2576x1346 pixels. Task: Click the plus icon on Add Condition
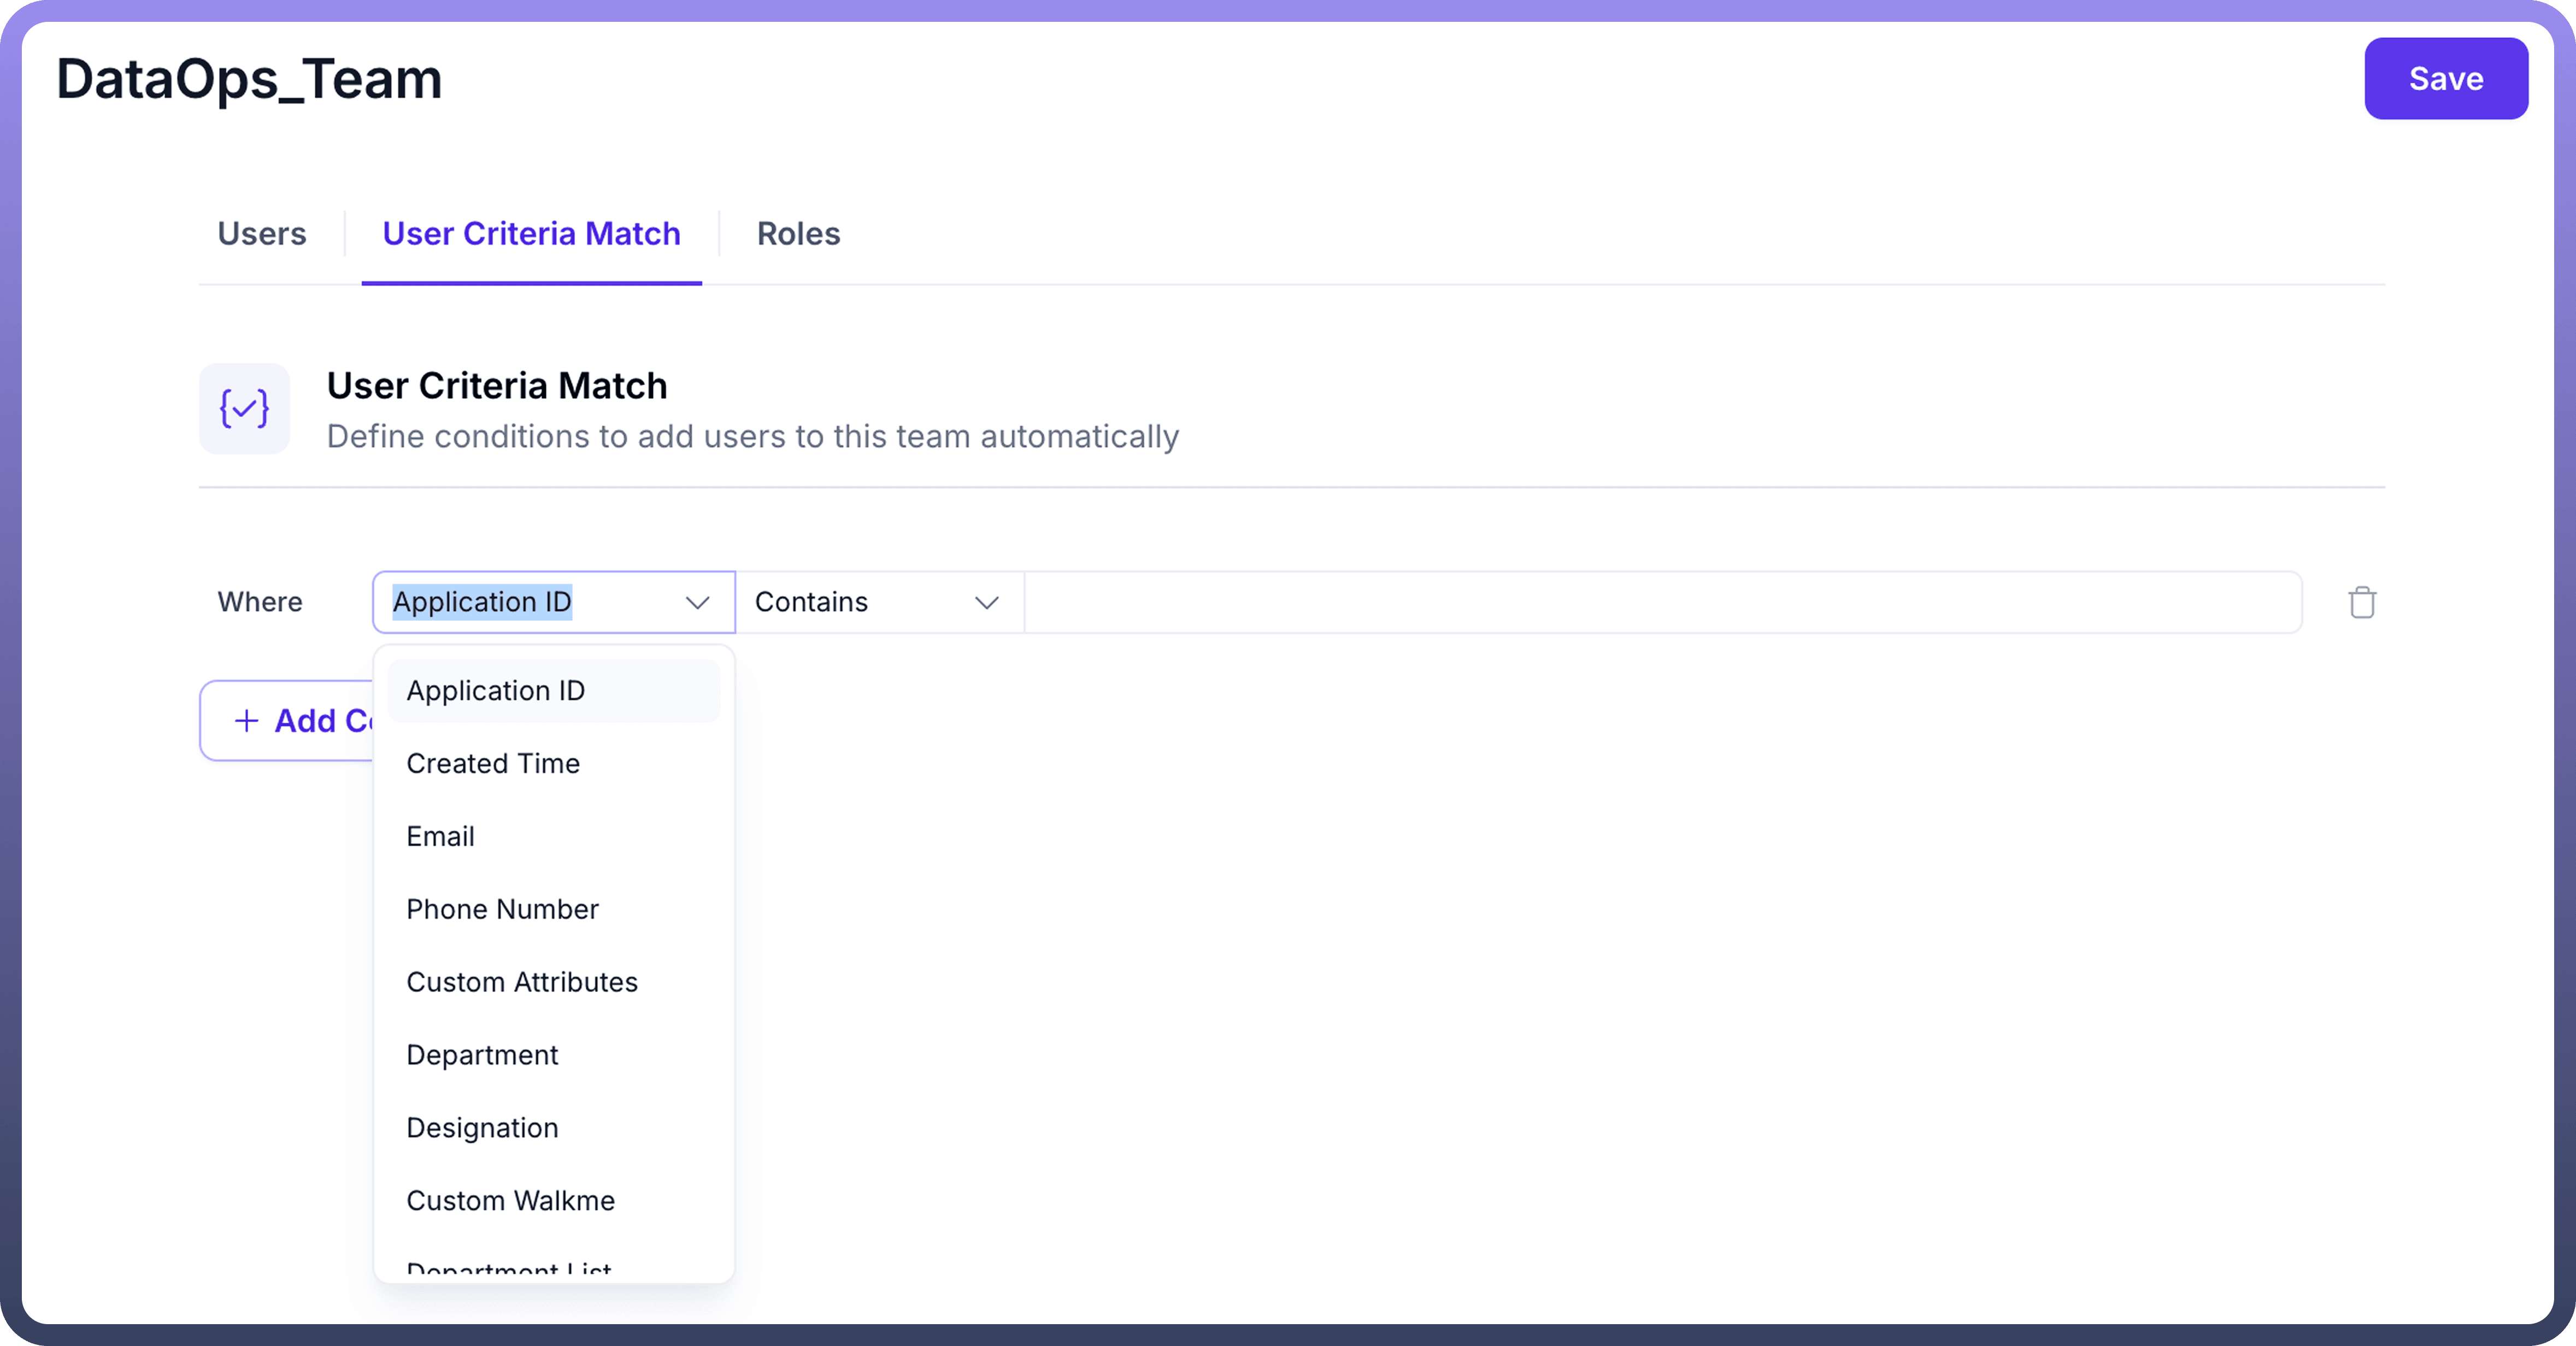tap(246, 720)
